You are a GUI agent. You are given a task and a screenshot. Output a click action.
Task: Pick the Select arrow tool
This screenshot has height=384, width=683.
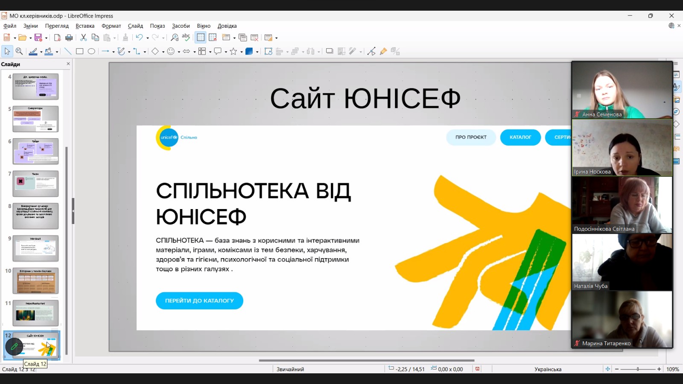click(x=7, y=51)
